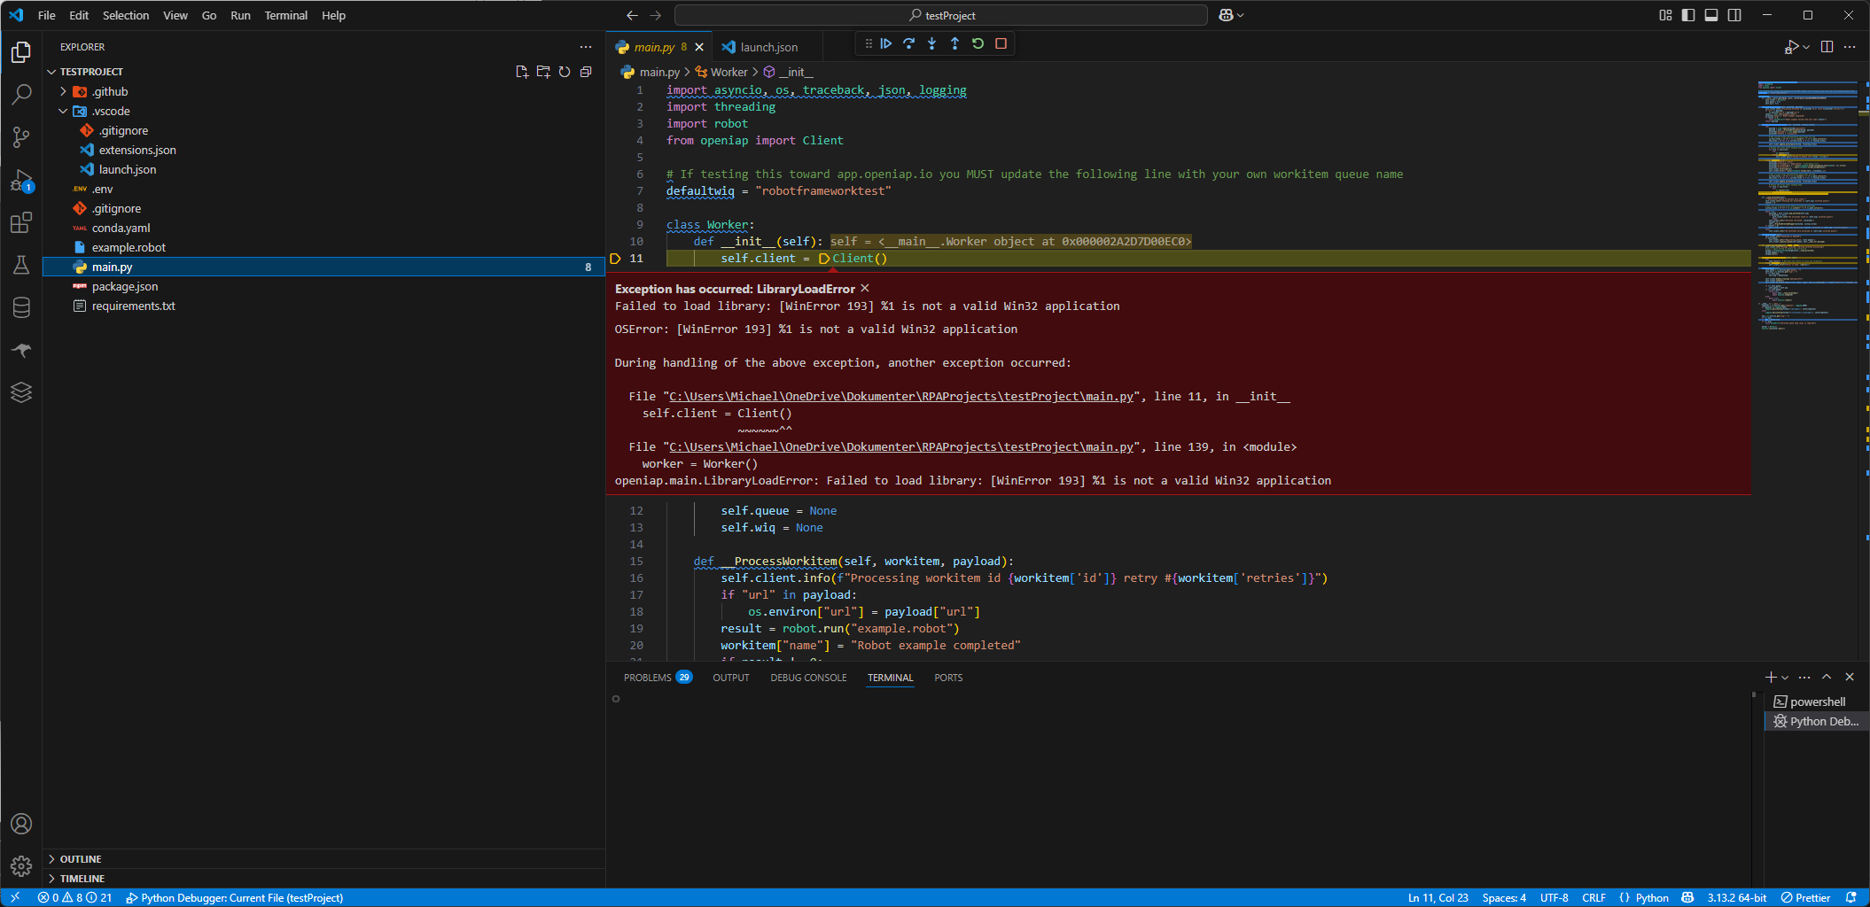Expand the OUTLINE section
Viewport: 1870px width, 907px height.
[x=51, y=859]
